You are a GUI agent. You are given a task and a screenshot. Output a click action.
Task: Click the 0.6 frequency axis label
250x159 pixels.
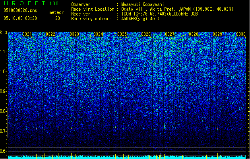[x=4, y=151]
